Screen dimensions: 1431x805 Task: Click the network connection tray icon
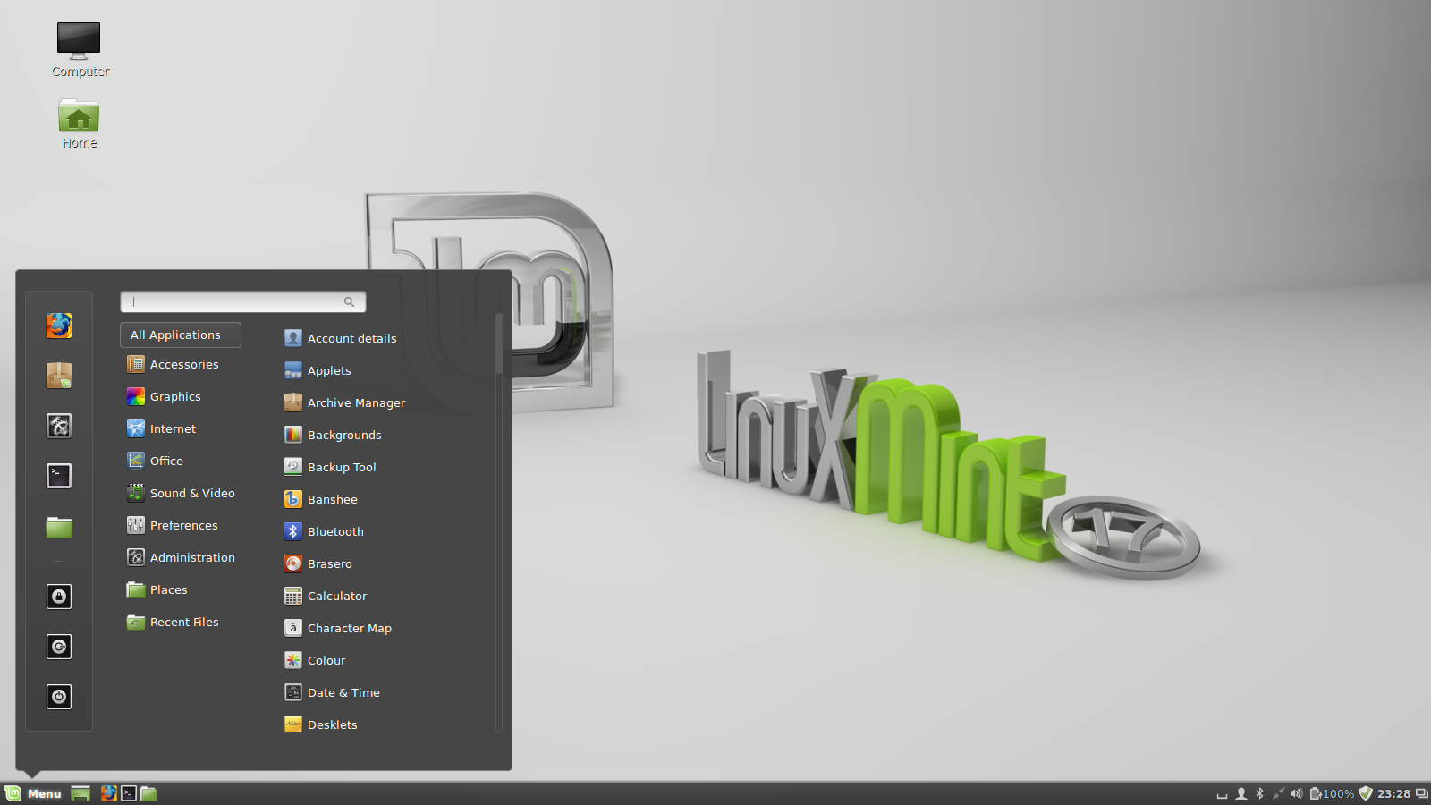click(x=1279, y=793)
